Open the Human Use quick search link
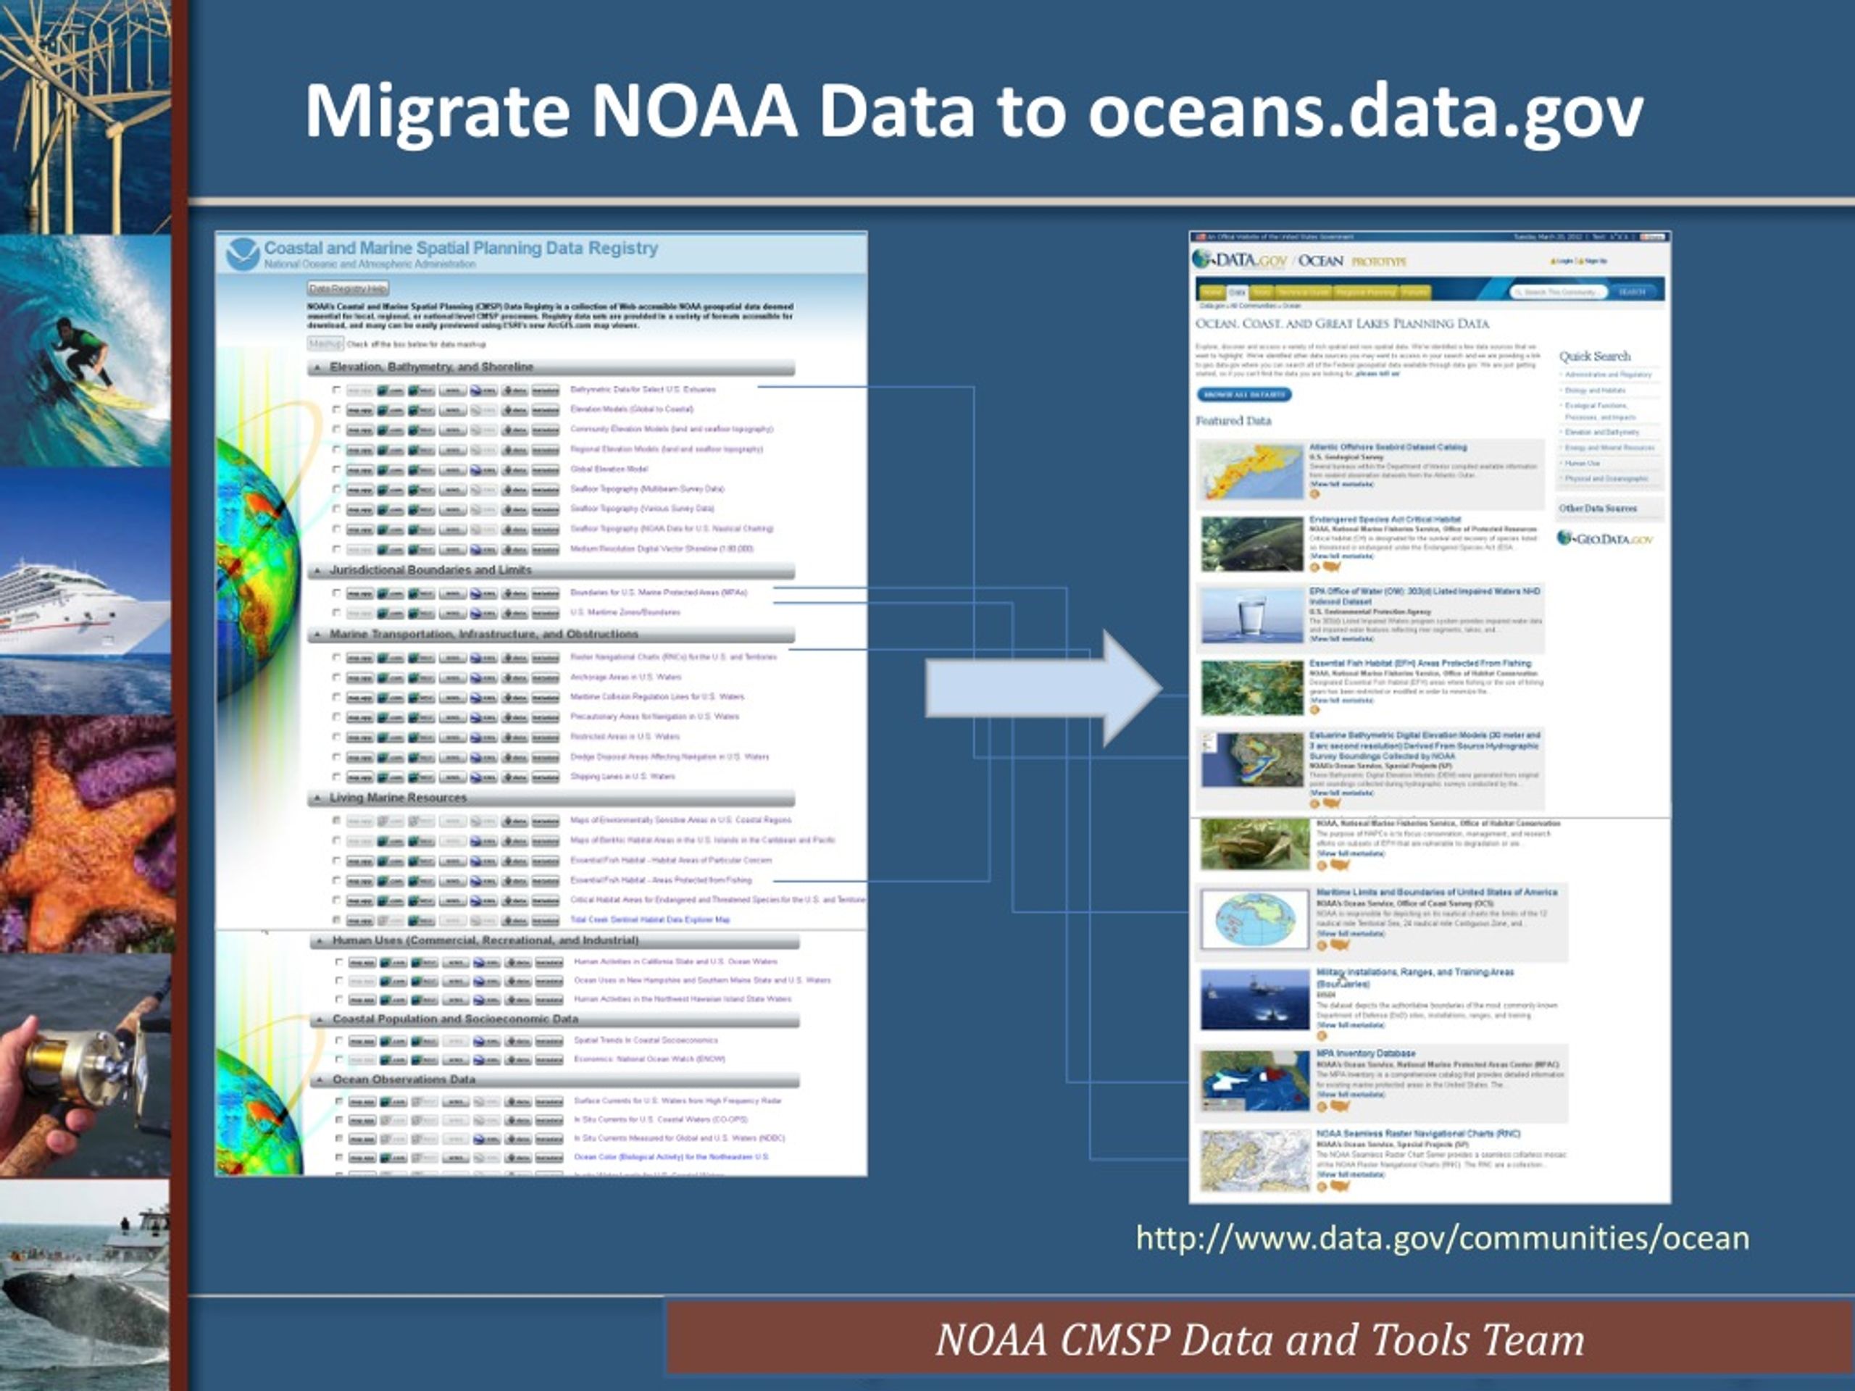The height and width of the screenshot is (1391, 1855). click(1583, 463)
